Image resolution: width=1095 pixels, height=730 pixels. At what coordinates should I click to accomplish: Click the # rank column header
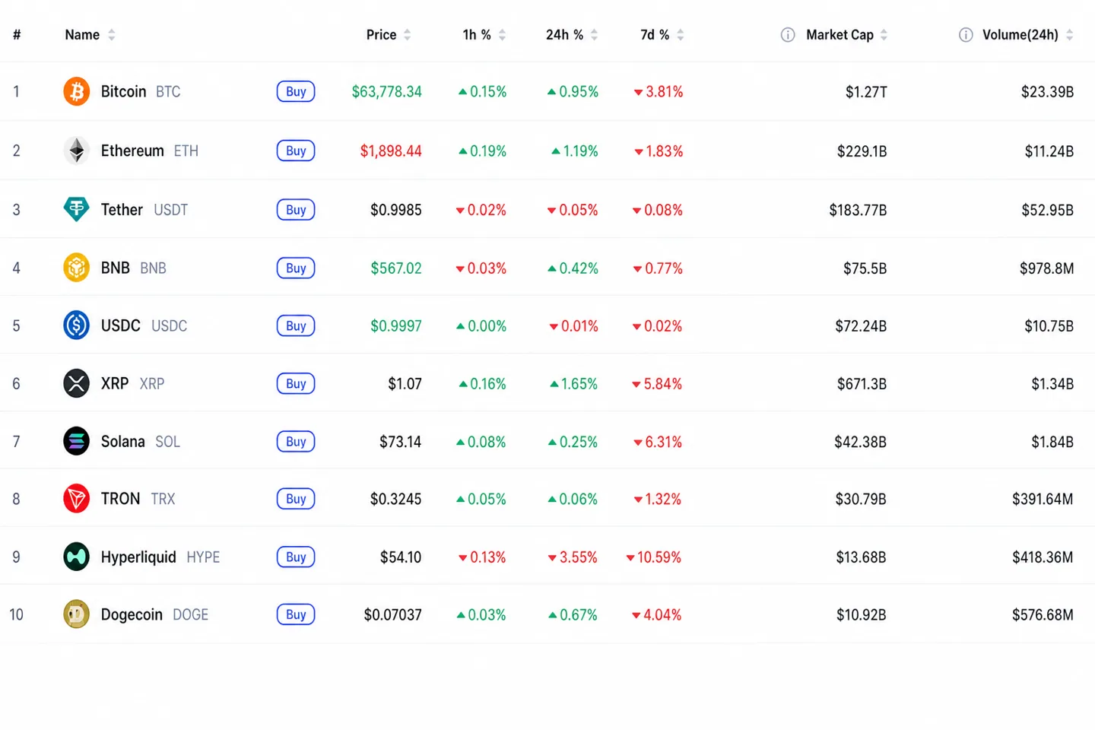[x=17, y=35]
